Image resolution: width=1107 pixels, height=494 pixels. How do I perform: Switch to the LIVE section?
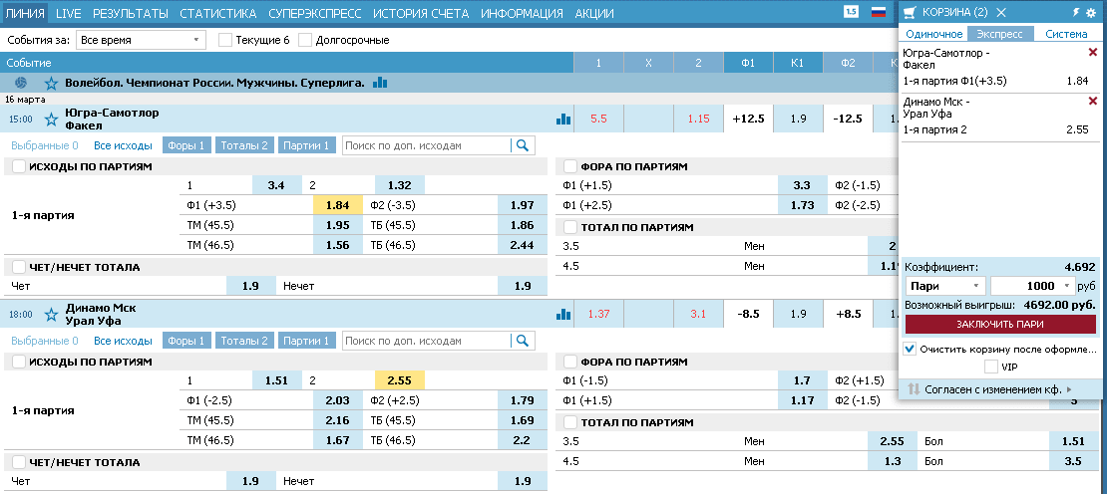pos(68,13)
